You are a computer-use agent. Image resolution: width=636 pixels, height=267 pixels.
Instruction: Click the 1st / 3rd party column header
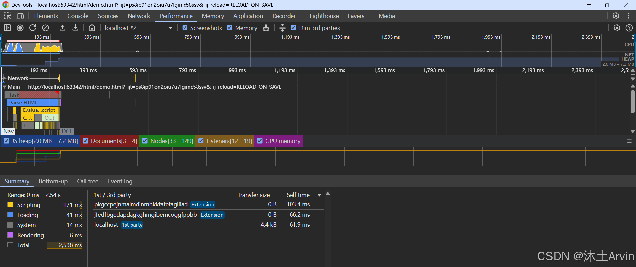click(112, 195)
